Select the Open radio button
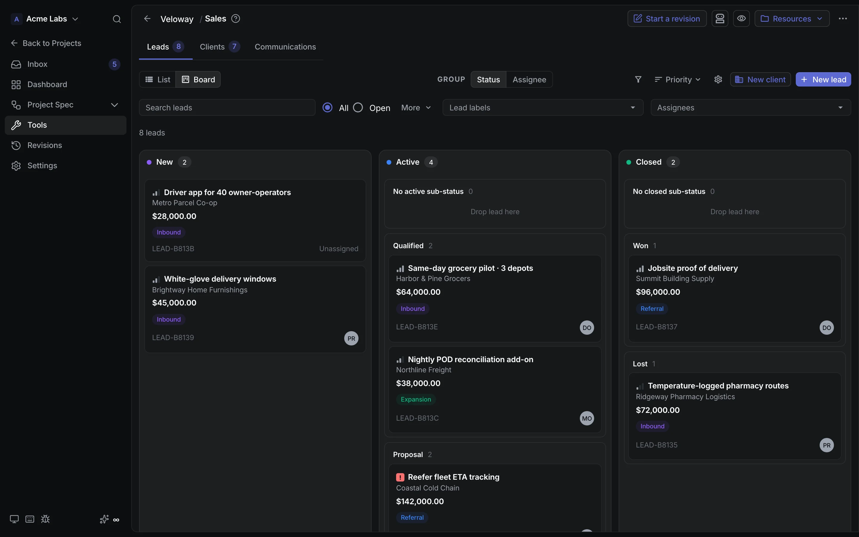The width and height of the screenshot is (859, 537). 358,108
